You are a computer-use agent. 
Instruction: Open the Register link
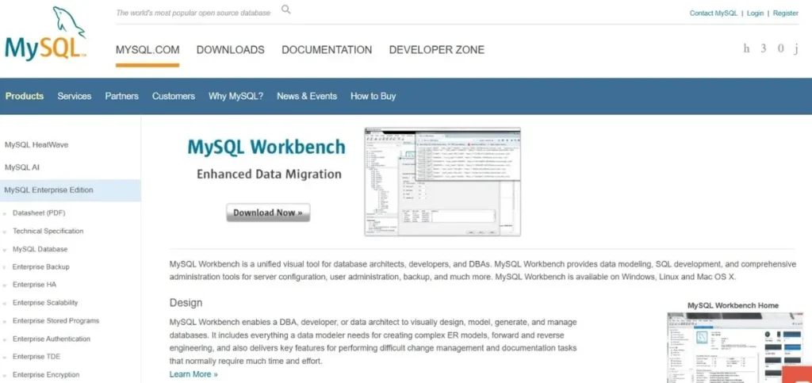(786, 13)
